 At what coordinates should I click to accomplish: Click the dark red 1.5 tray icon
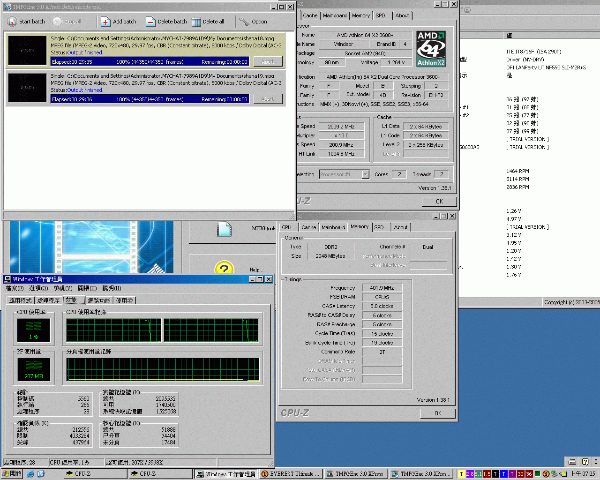(x=487, y=474)
